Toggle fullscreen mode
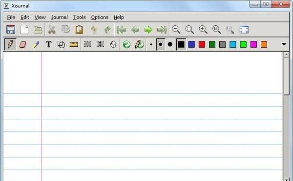 [244, 30]
